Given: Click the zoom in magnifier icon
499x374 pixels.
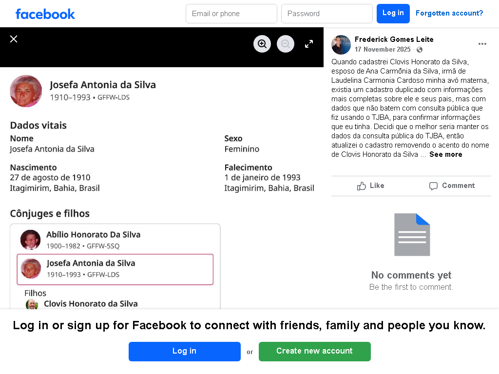Looking at the screenshot, I should (262, 44).
